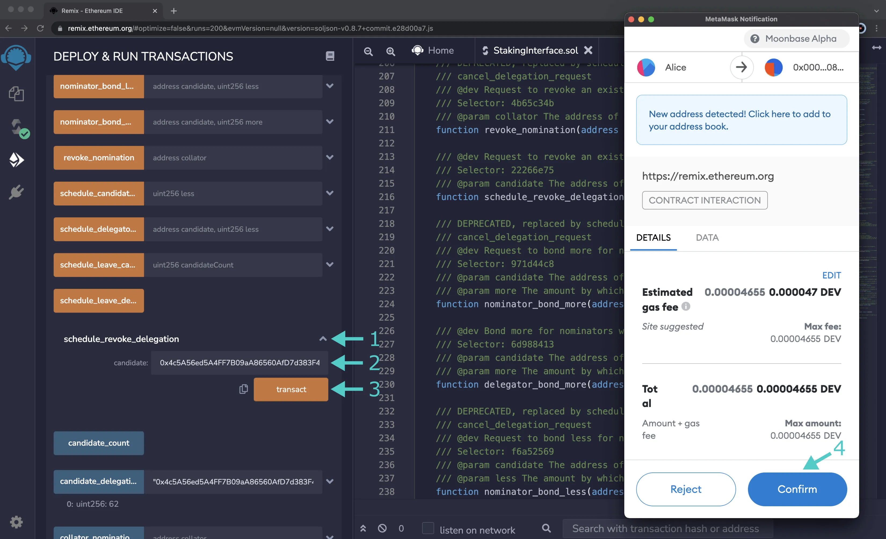Click the browser forward arrow
Viewport: 886px width, 539px height.
24,28
